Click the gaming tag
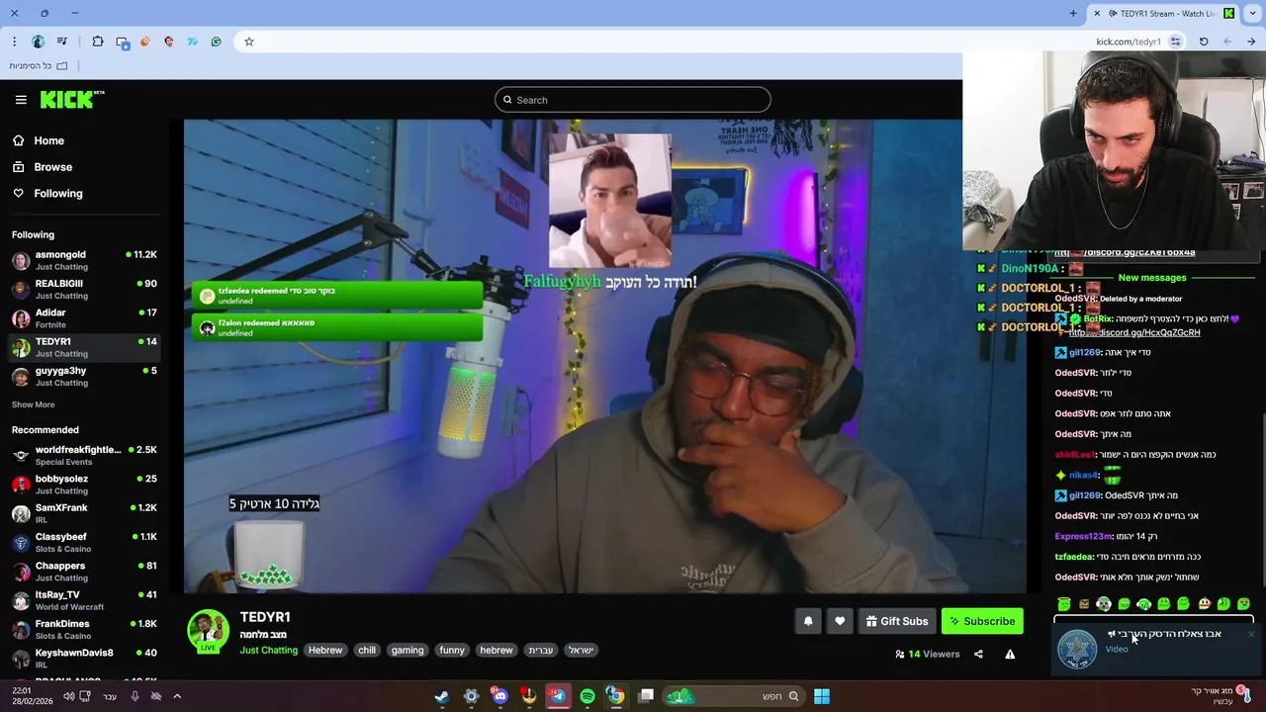The width and height of the screenshot is (1266, 712). 407,650
